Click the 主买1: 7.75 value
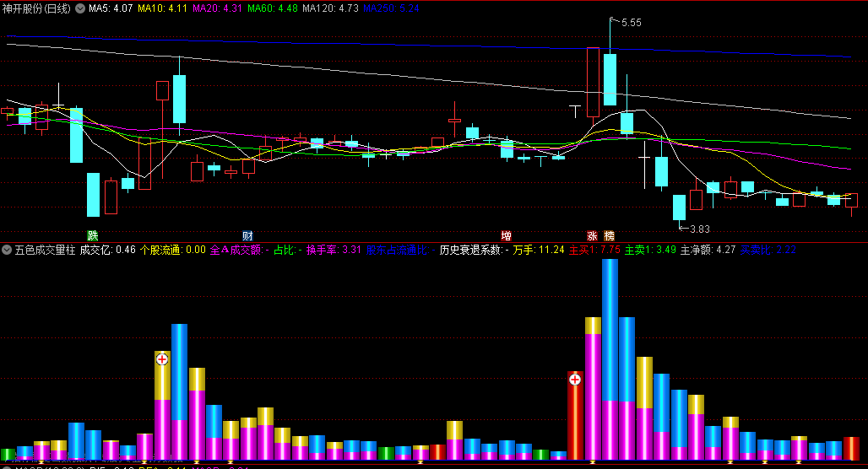This screenshot has height=469, width=868. point(594,250)
